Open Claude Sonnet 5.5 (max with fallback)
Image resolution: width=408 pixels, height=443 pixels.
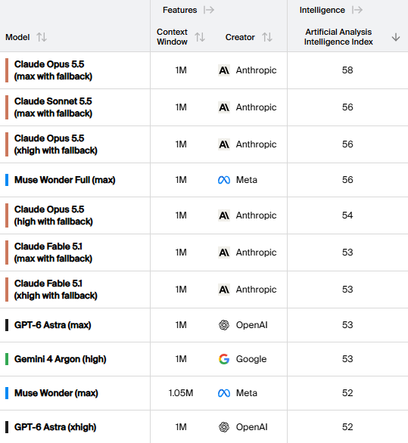pos(53,107)
